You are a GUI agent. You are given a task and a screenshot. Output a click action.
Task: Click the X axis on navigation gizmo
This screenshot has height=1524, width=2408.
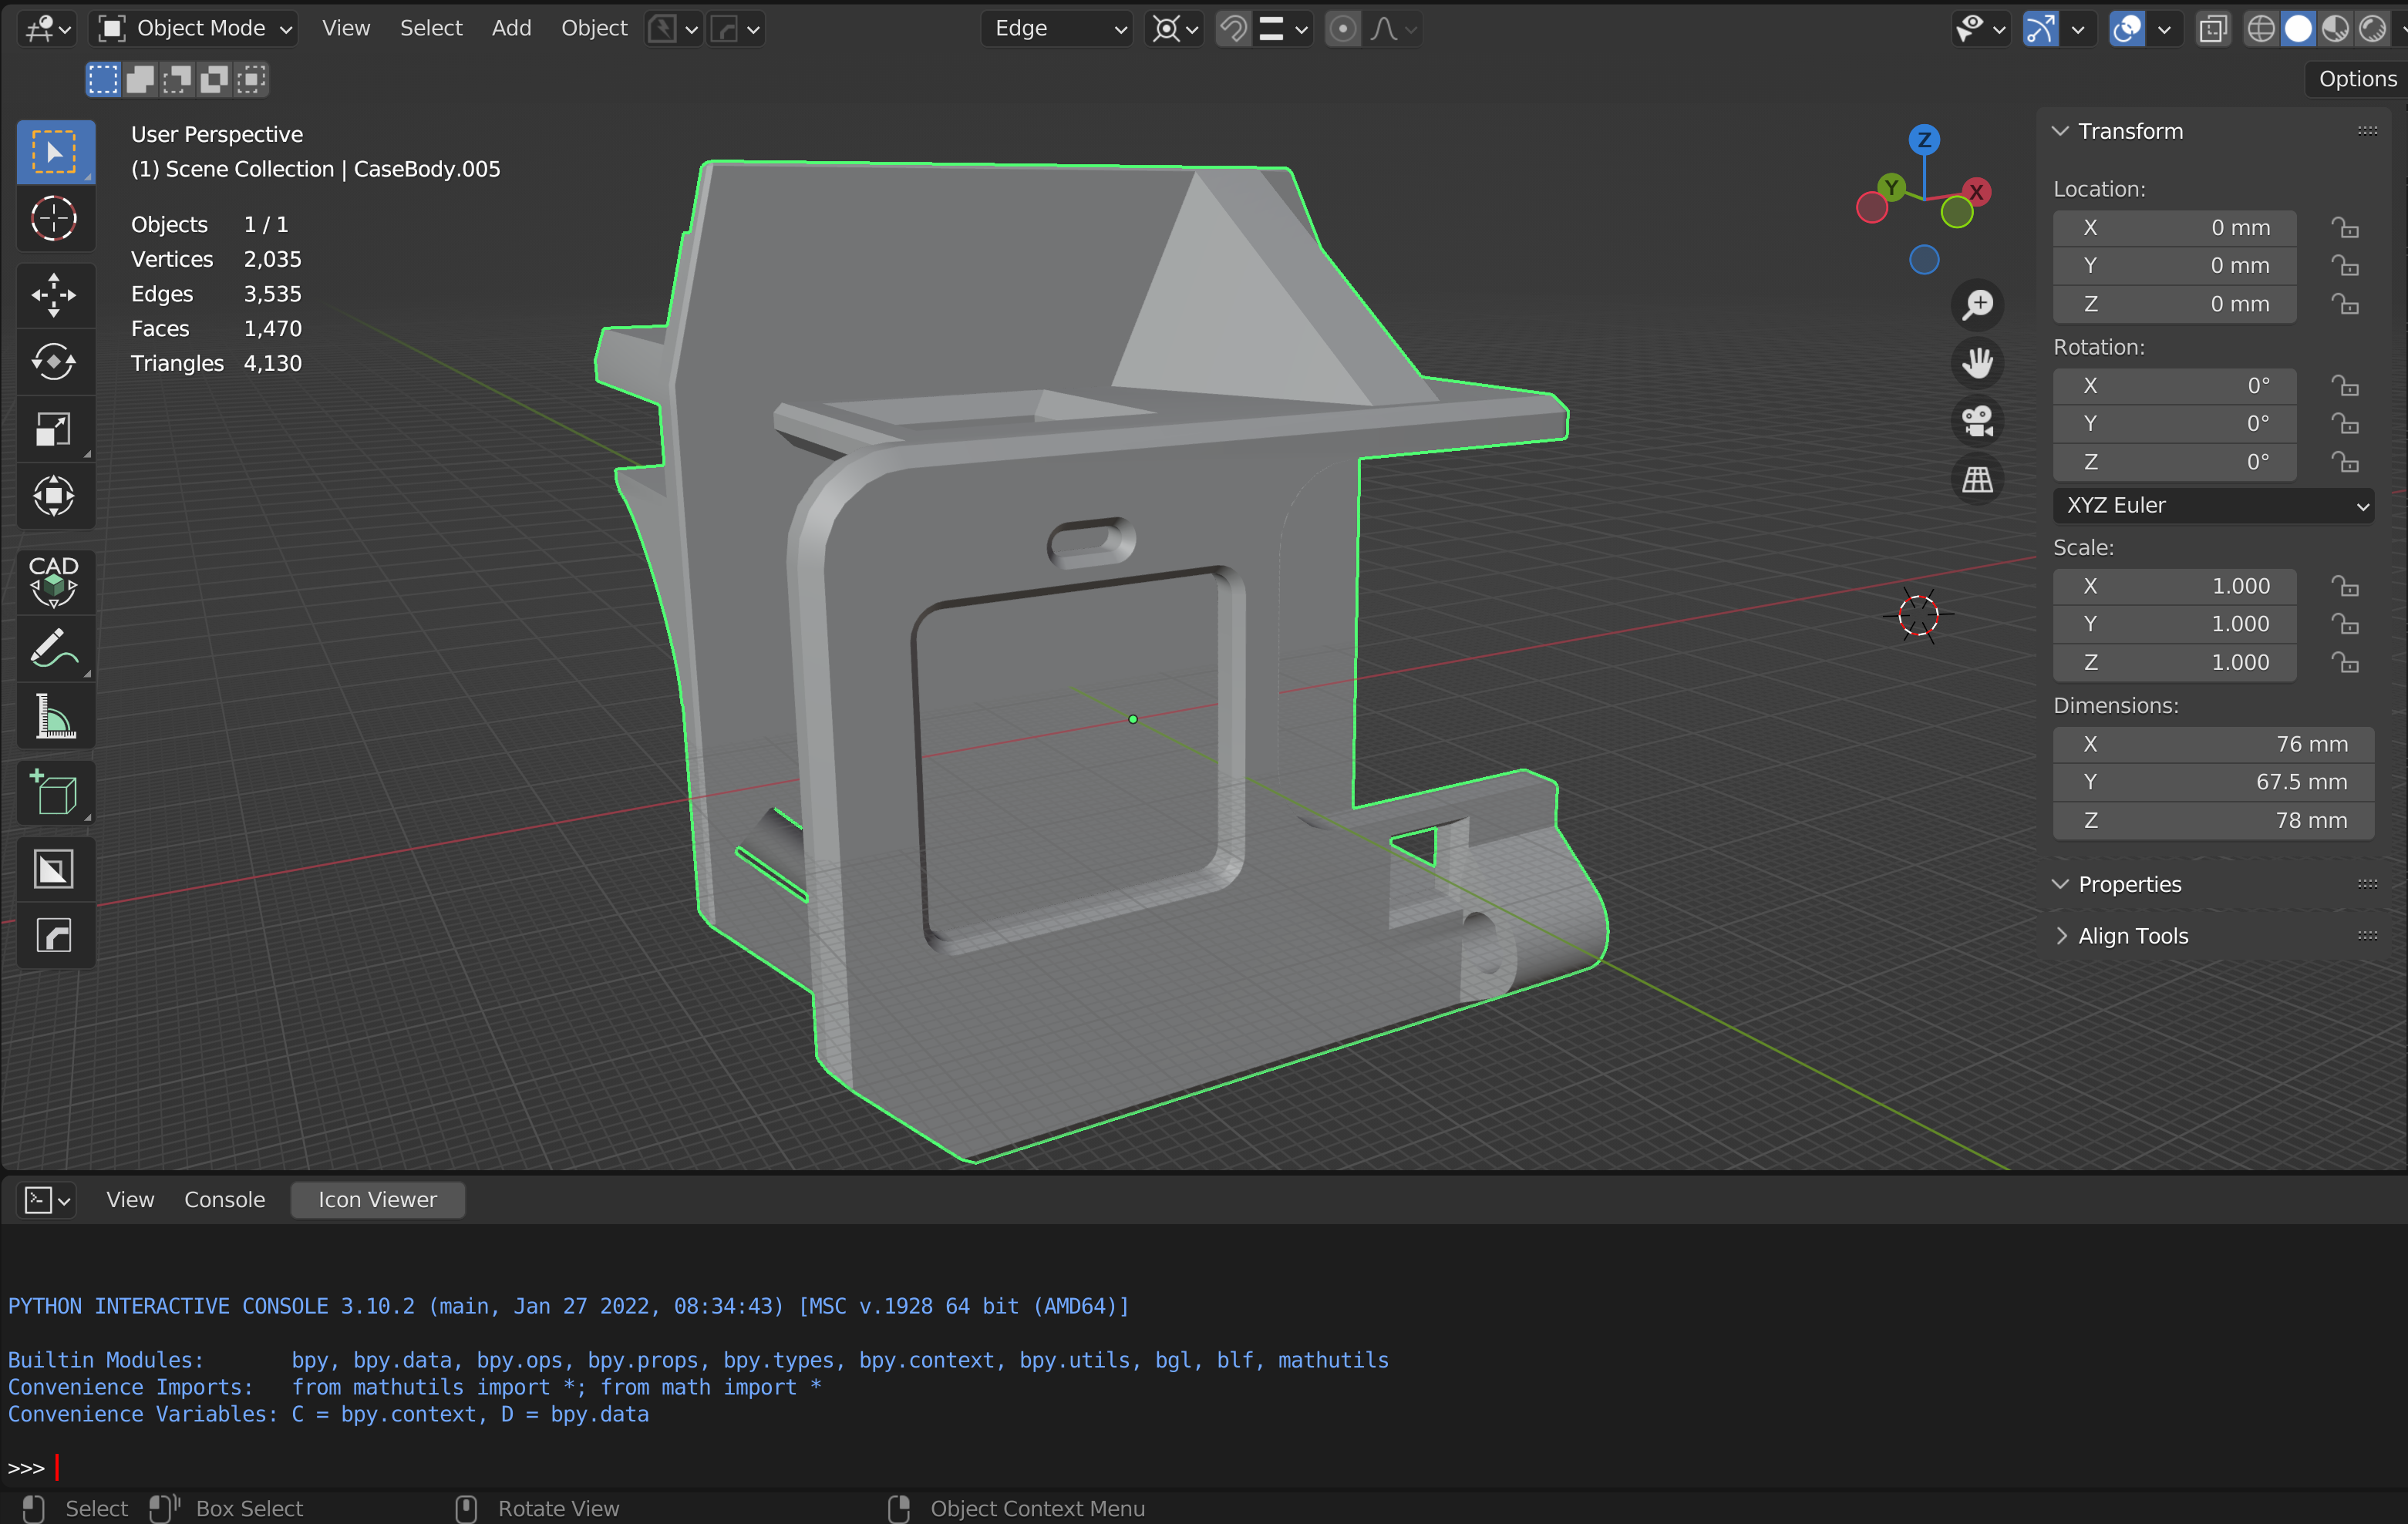point(1976,192)
